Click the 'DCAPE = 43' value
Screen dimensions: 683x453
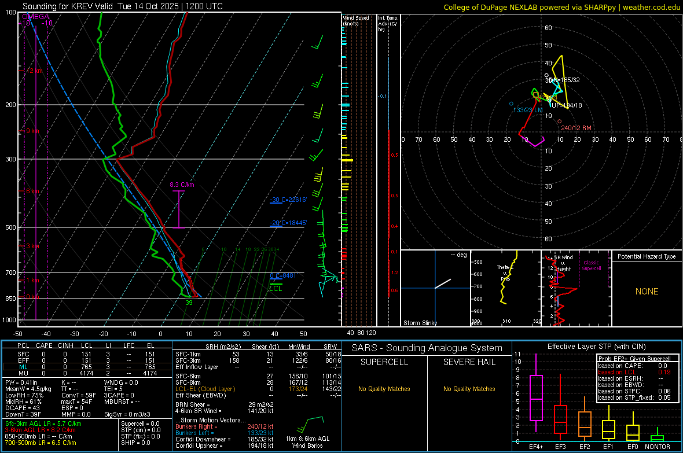click(x=22, y=408)
